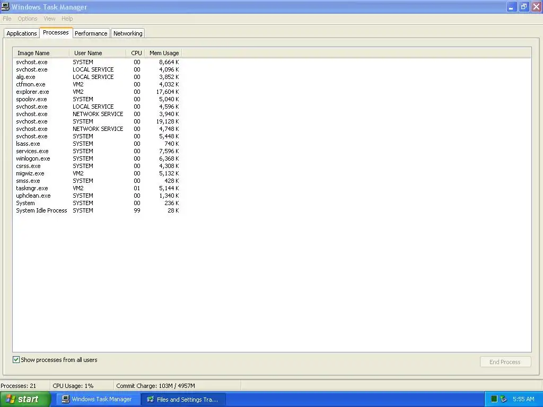
Task: Click the Commit Charge status entry
Action: pyautogui.click(x=155, y=386)
